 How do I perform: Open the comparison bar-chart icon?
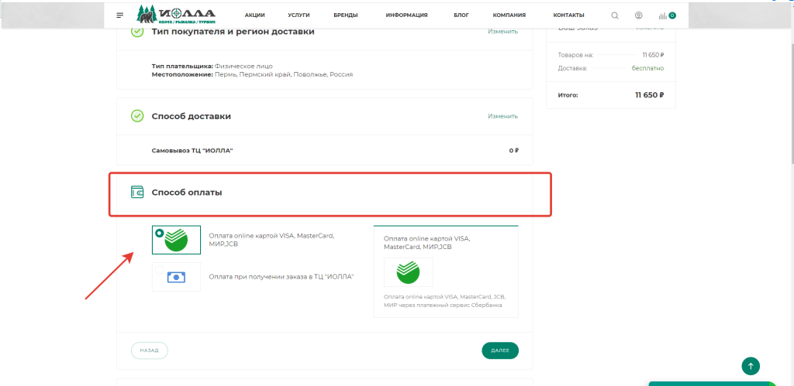(x=663, y=15)
